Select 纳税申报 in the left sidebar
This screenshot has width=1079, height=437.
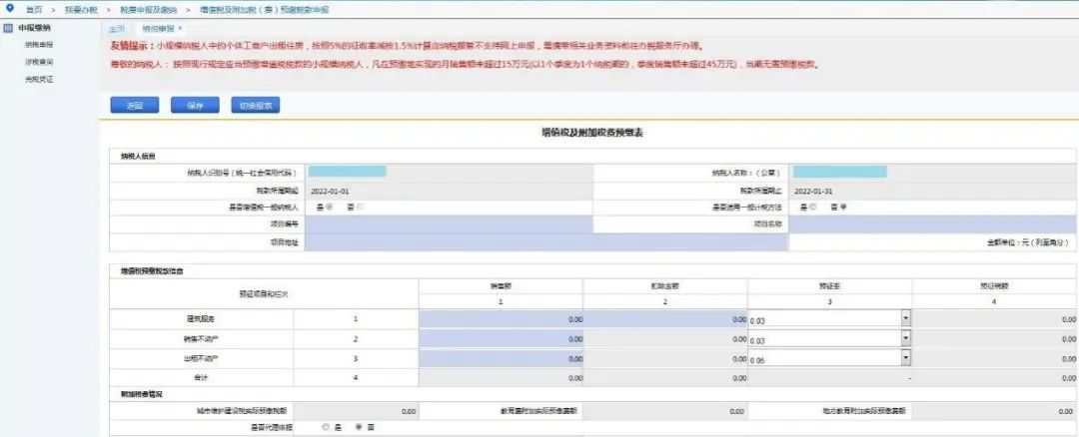coord(39,45)
